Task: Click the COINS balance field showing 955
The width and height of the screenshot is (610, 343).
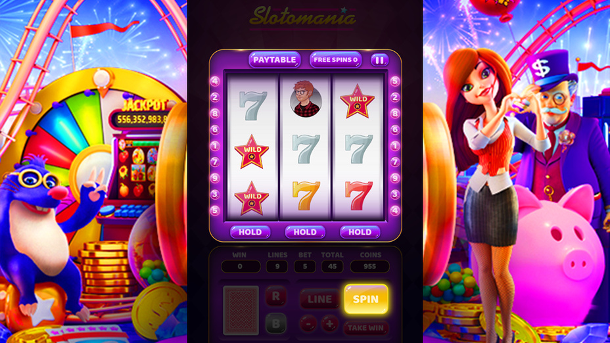Action: [369, 266]
